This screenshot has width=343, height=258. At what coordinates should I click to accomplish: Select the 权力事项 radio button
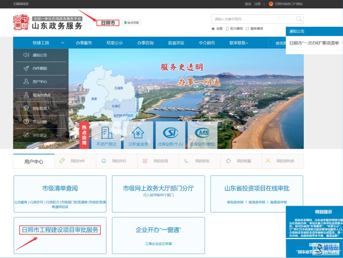(227, 29)
